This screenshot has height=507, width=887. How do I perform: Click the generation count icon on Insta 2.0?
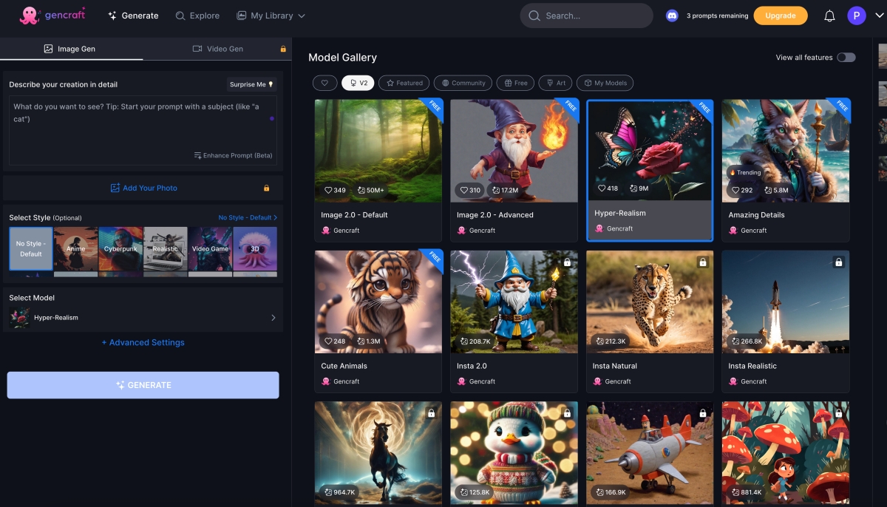464,341
